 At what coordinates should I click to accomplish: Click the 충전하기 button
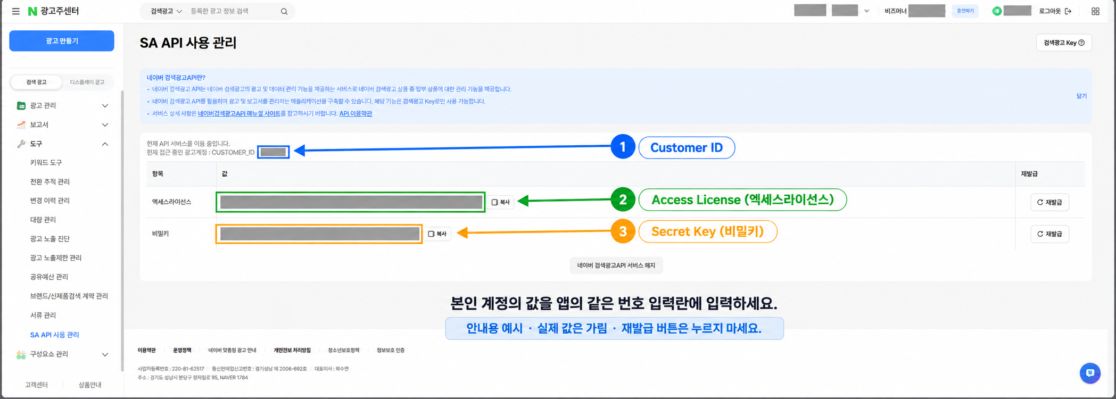965,11
